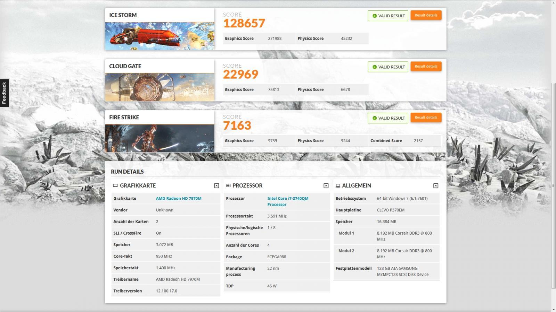Click the Vendor value Unknown

coord(165,210)
